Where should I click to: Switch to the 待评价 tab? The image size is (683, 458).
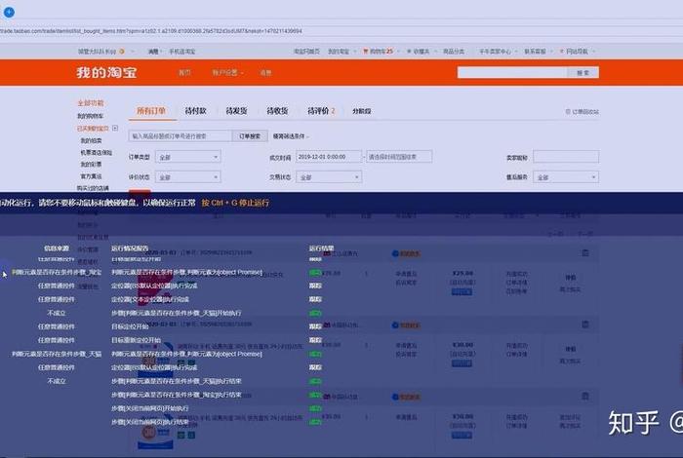(x=321, y=111)
